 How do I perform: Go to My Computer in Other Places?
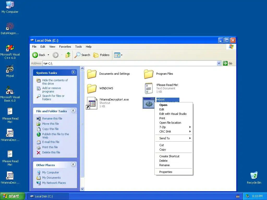click(51, 172)
